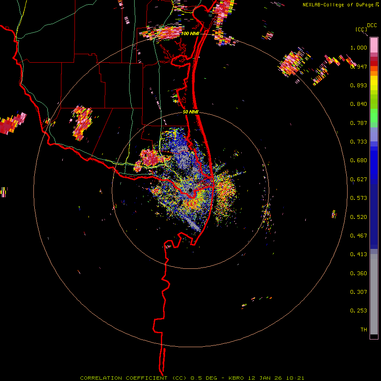Screen dimensions: 381x381
Task: Click the 0.413 legend value
Action: (x=359, y=254)
